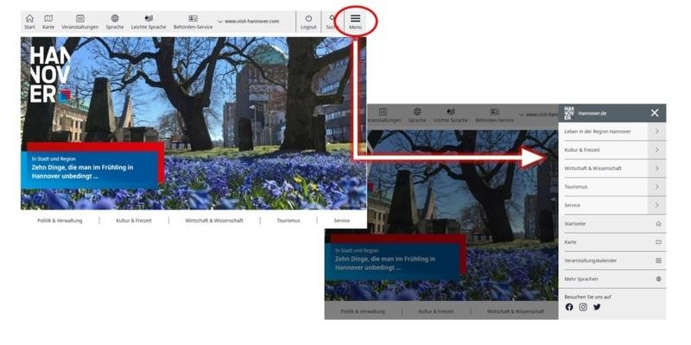Open the Instagram icon in side menu
The width and height of the screenshot is (691, 345).
[x=583, y=307]
